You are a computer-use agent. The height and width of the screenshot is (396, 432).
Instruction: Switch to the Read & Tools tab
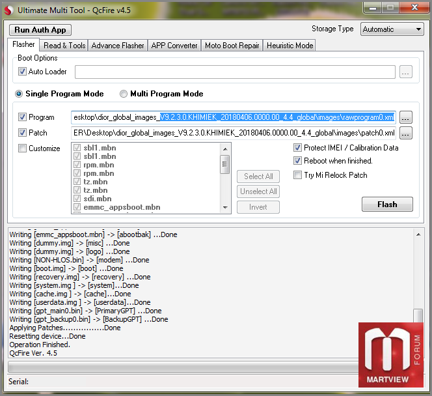[x=64, y=46]
